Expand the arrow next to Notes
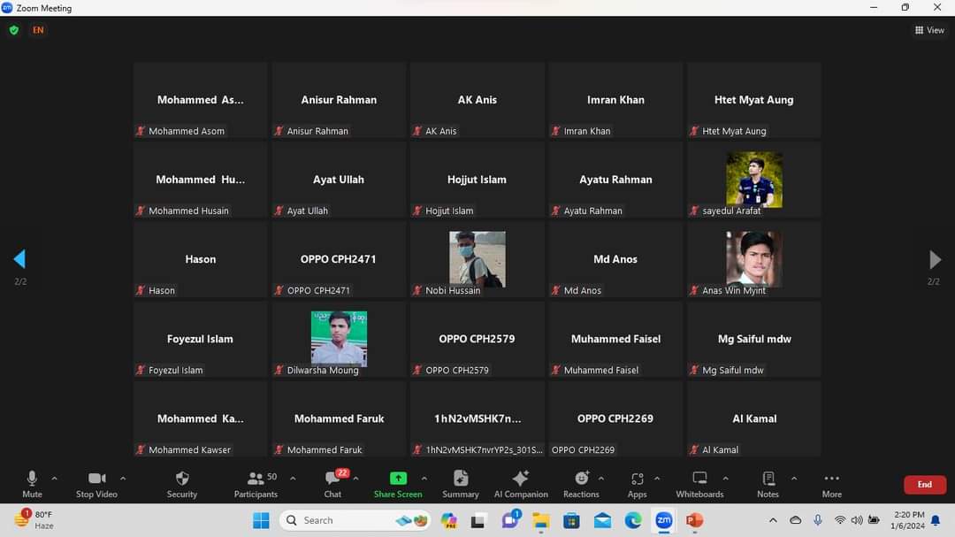 tap(794, 479)
